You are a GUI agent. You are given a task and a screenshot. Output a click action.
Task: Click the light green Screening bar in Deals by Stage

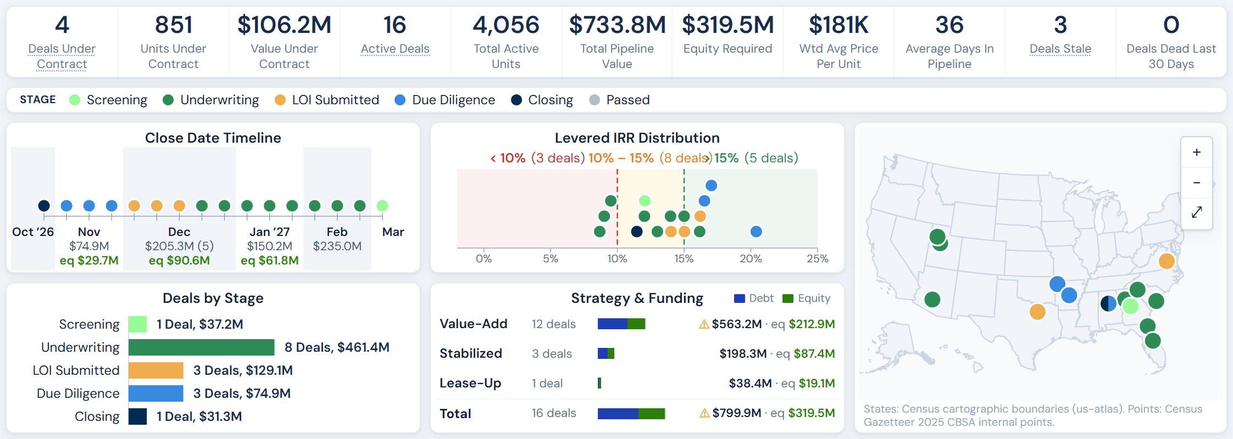point(138,324)
